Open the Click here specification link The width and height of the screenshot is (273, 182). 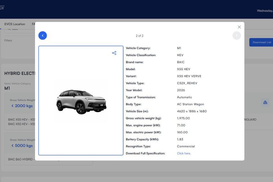pyautogui.click(x=184, y=153)
